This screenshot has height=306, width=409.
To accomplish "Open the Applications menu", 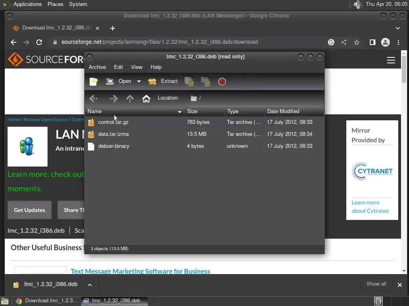I will coord(28,4).
